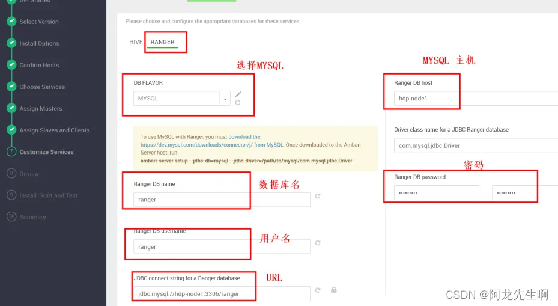558x306 pixels.
Task: Go to Install Options step
Action: [x=39, y=43]
